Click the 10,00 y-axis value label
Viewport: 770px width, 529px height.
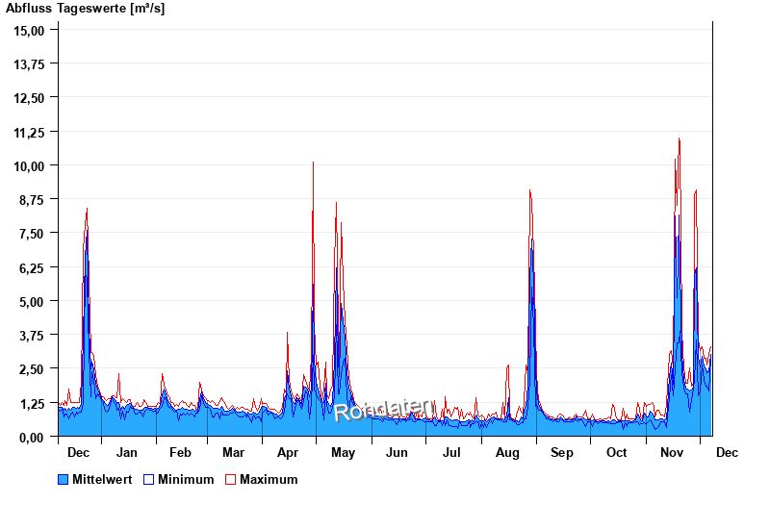click(30, 165)
